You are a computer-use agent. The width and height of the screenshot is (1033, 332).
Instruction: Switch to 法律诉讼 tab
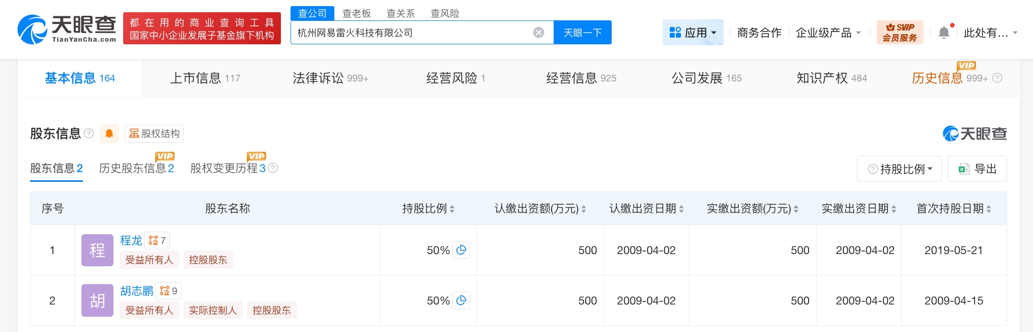pos(330,78)
